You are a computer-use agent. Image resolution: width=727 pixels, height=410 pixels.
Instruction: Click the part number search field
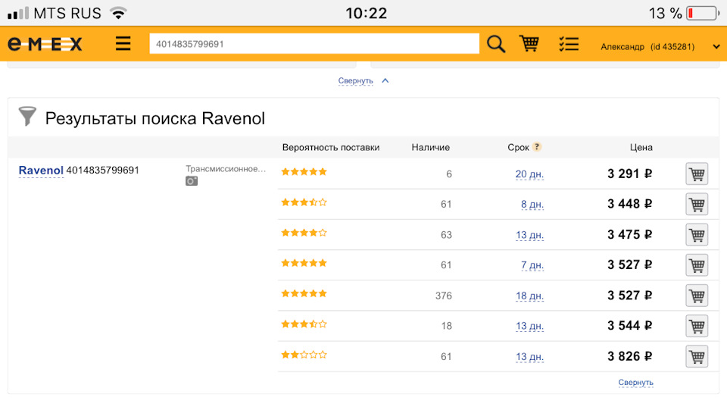coord(314,44)
